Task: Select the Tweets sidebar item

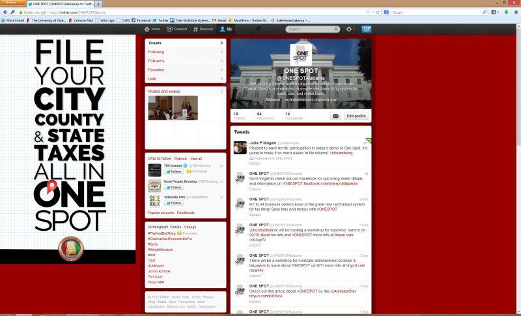Action: point(186,43)
